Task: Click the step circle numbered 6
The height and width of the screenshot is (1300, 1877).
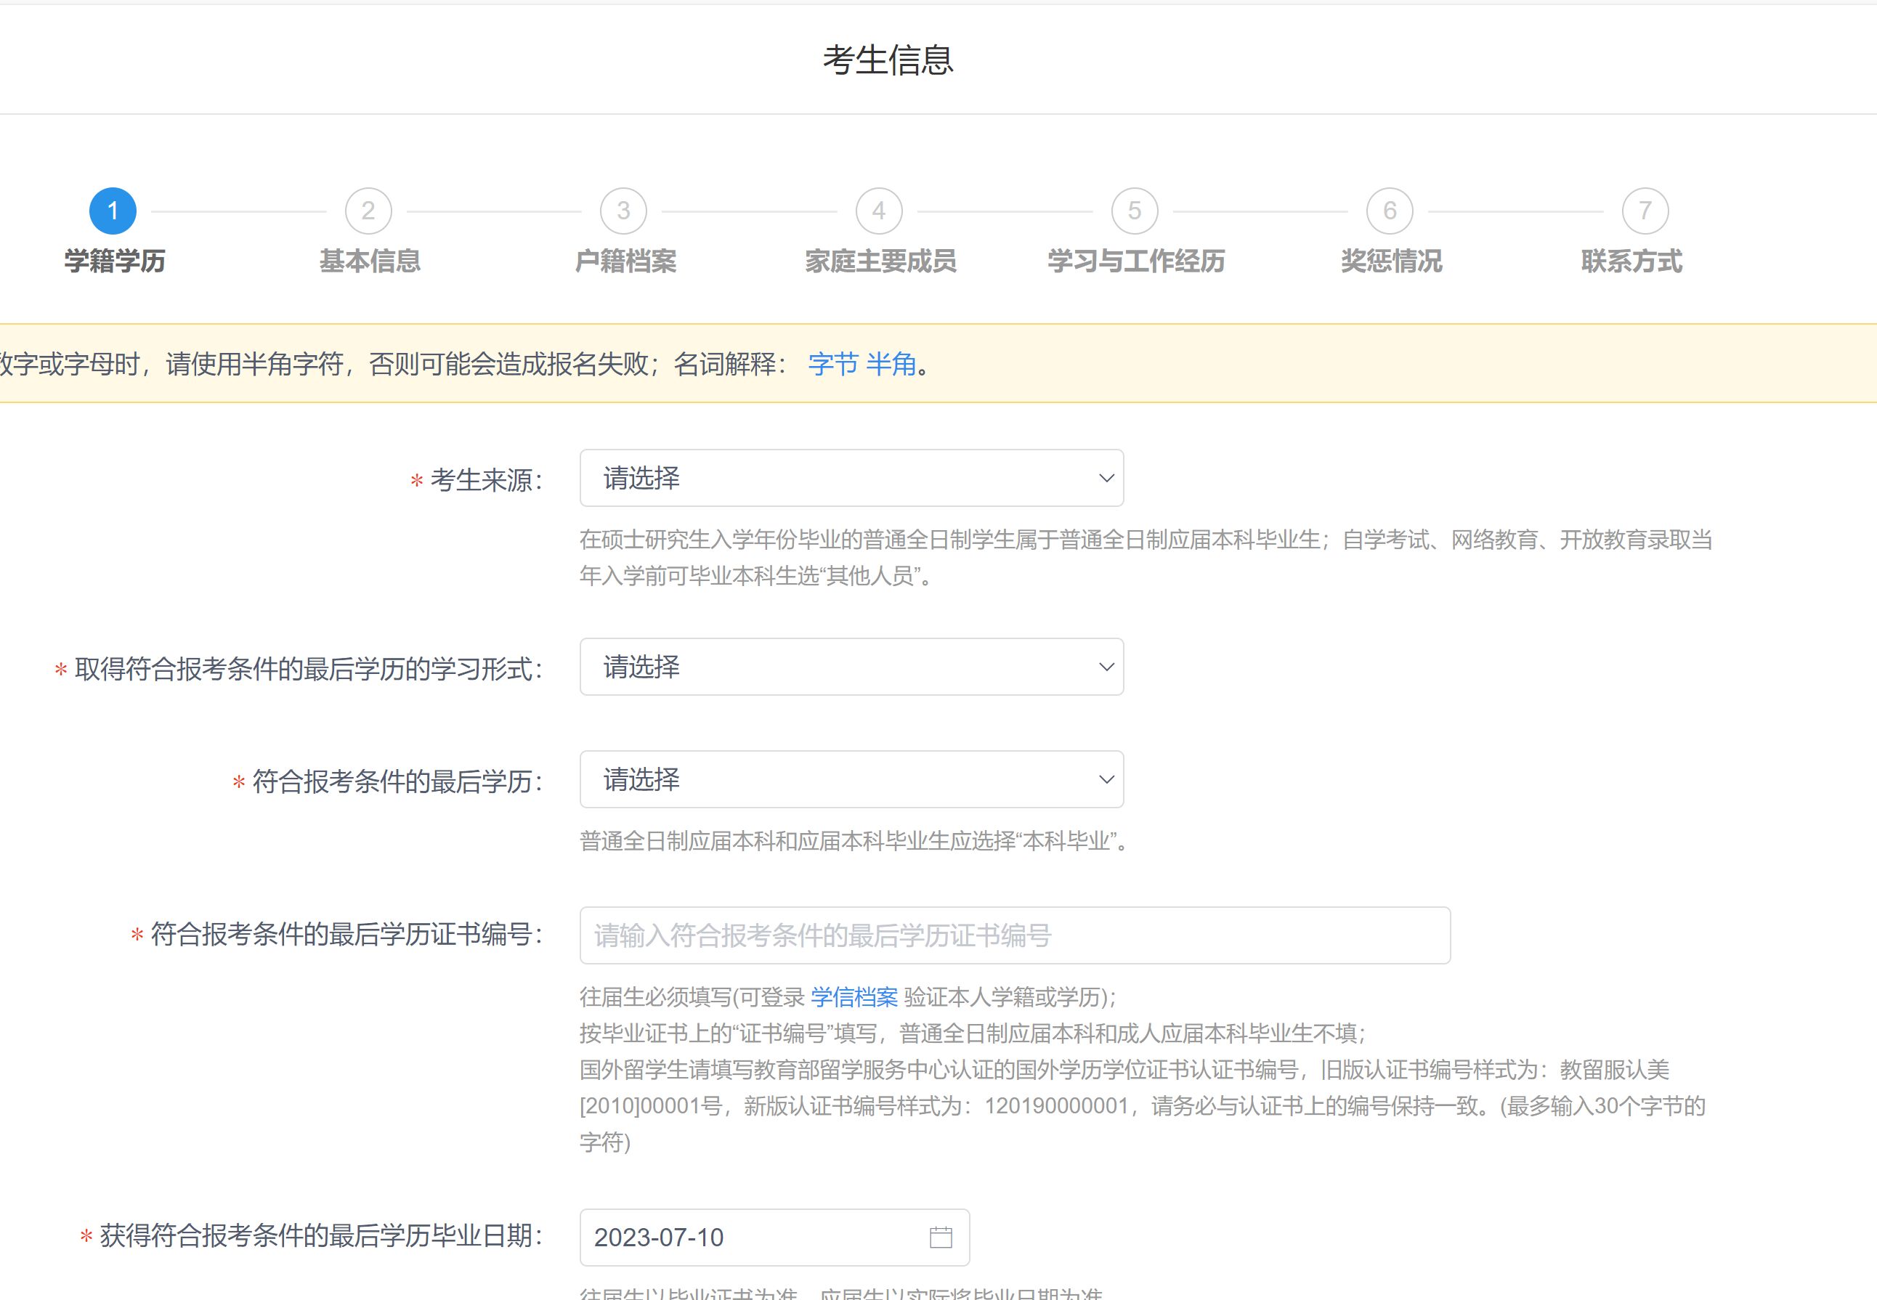Action: (x=1390, y=210)
